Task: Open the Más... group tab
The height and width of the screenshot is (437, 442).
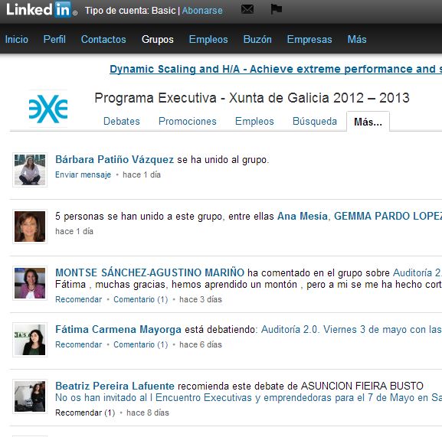Action: click(x=368, y=122)
